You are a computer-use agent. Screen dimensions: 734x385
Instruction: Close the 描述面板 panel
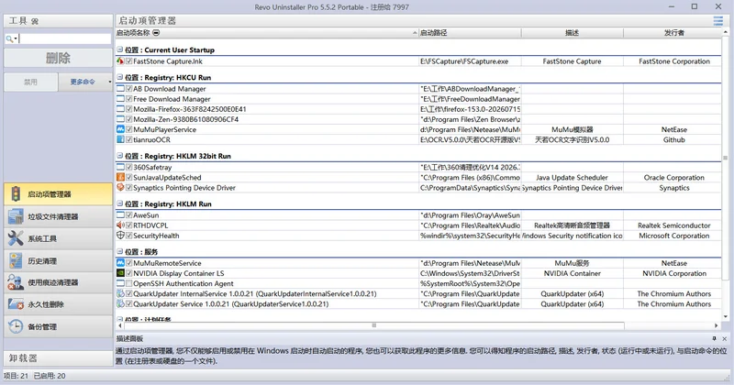pos(724,338)
